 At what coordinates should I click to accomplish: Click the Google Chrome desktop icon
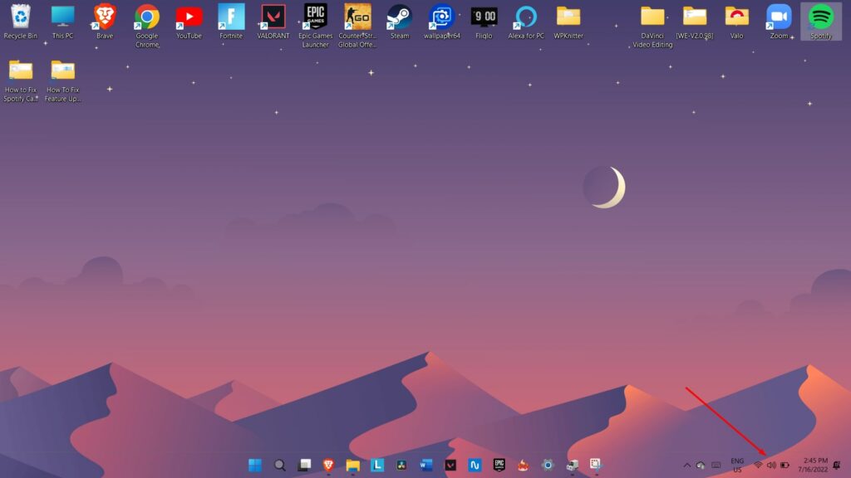click(147, 17)
